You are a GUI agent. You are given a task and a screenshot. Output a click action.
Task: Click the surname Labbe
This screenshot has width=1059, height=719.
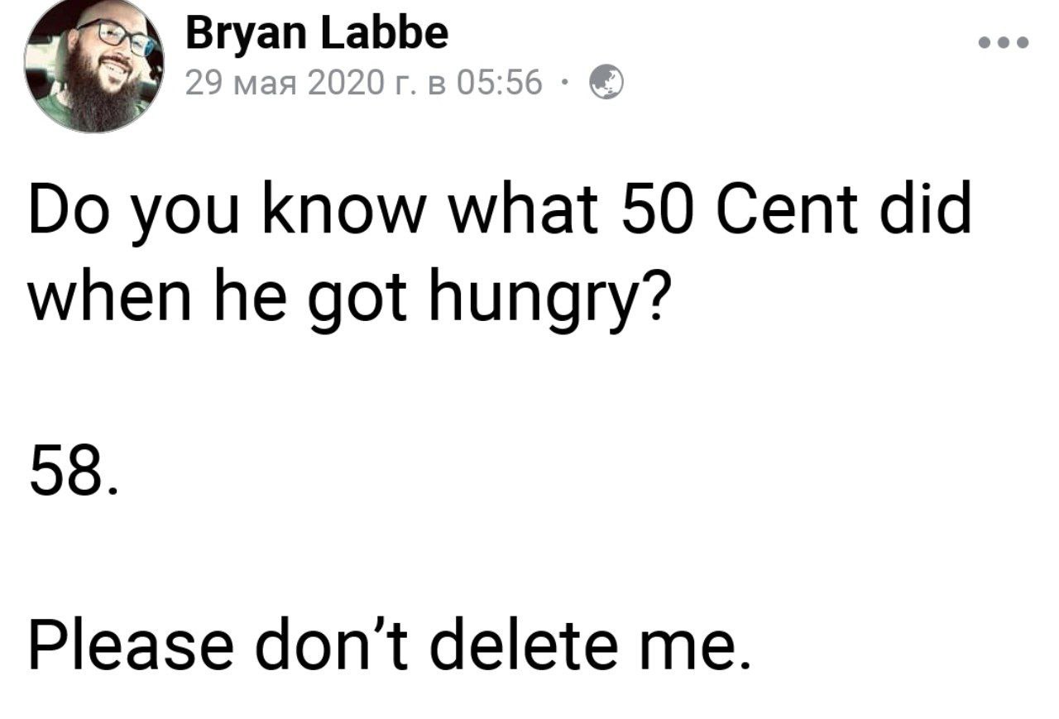coord(386,34)
